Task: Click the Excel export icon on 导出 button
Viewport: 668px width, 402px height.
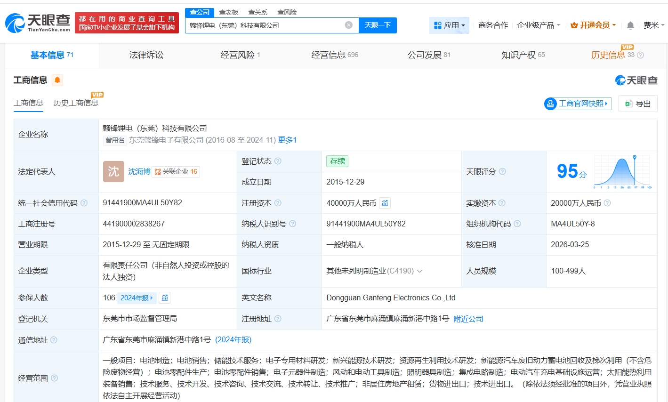Action: 628,104
